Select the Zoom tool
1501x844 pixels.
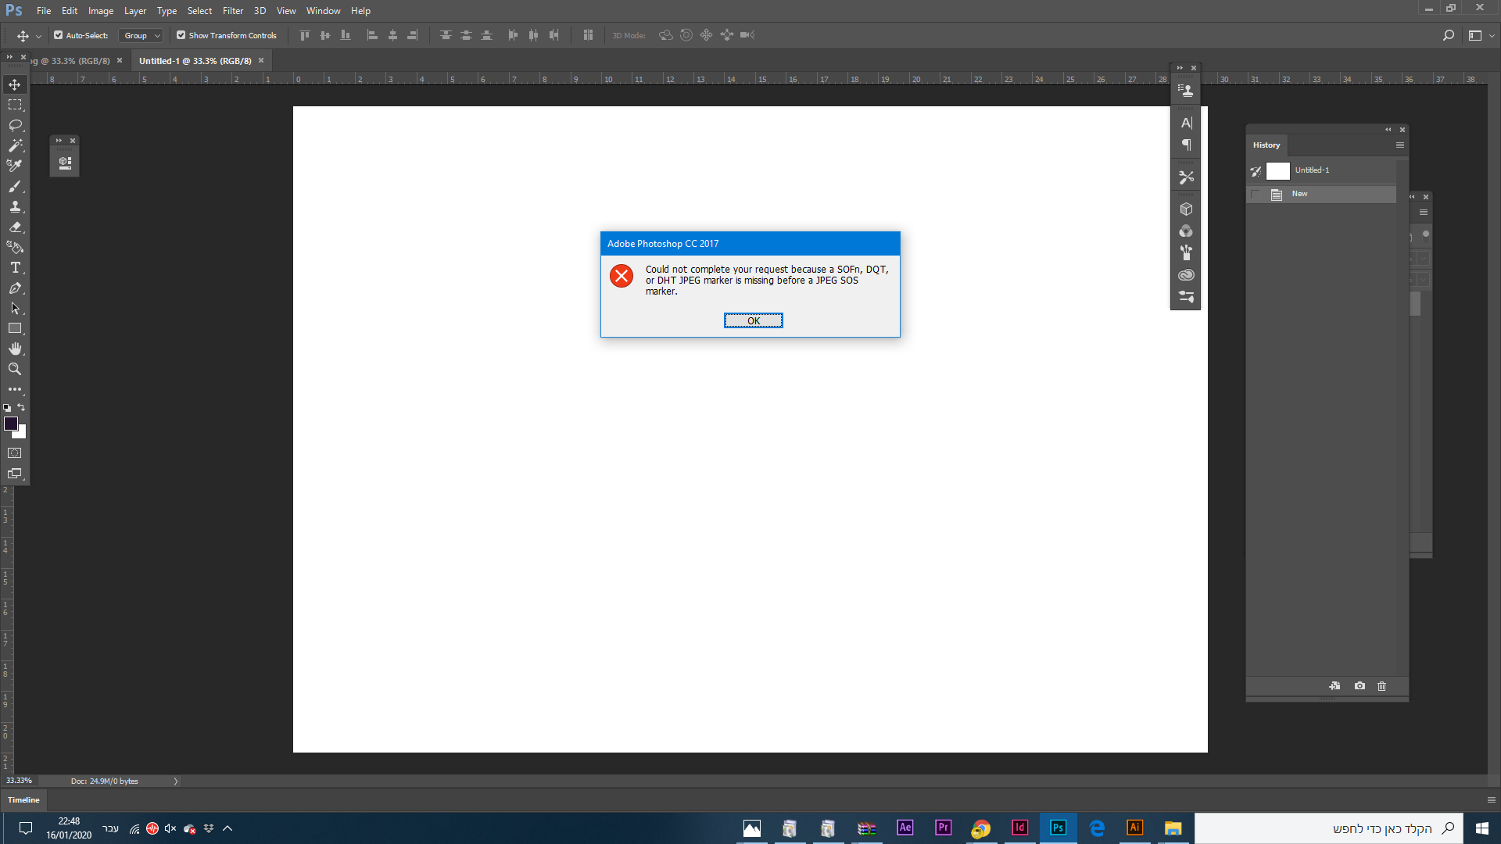[x=15, y=369]
